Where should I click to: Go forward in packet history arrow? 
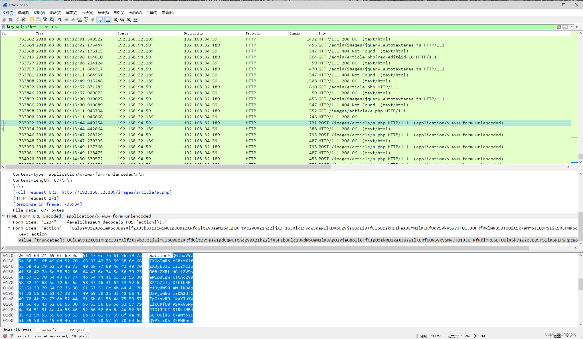73,20
